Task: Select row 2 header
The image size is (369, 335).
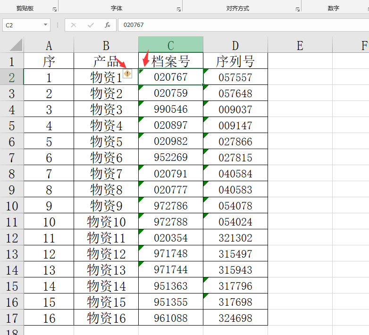Action: point(12,77)
